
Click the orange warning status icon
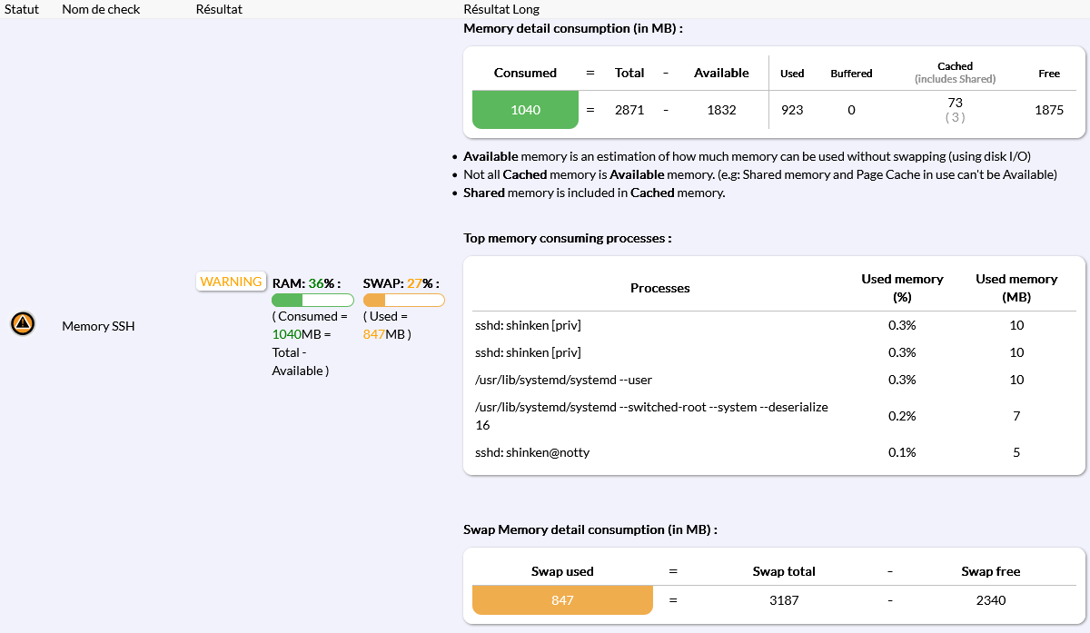(x=23, y=323)
